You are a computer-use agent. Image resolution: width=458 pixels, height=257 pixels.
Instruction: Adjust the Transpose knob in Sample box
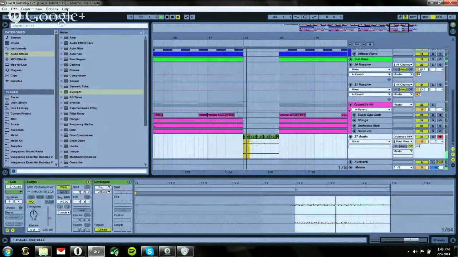coord(33,215)
